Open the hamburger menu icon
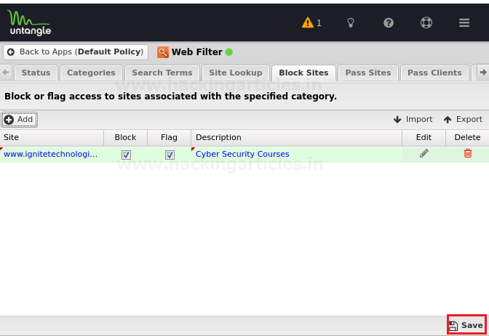Image resolution: width=489 pixels, height=336 pixels. (464, 22)
